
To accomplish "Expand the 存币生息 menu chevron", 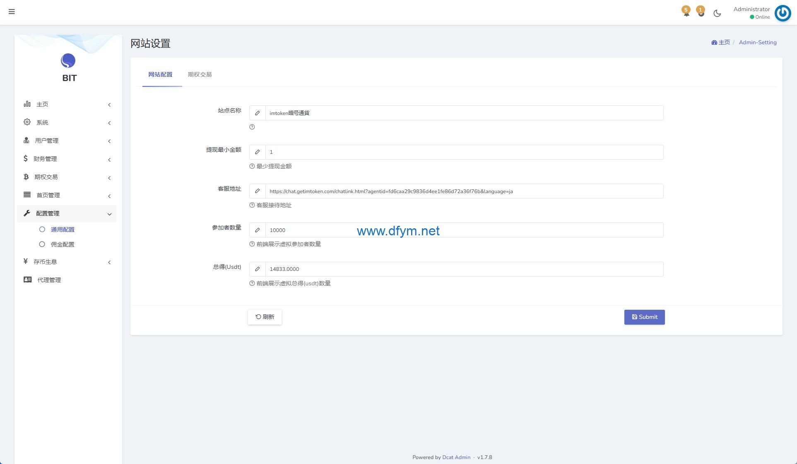I will pyautogui.click(x=109, y=262).
